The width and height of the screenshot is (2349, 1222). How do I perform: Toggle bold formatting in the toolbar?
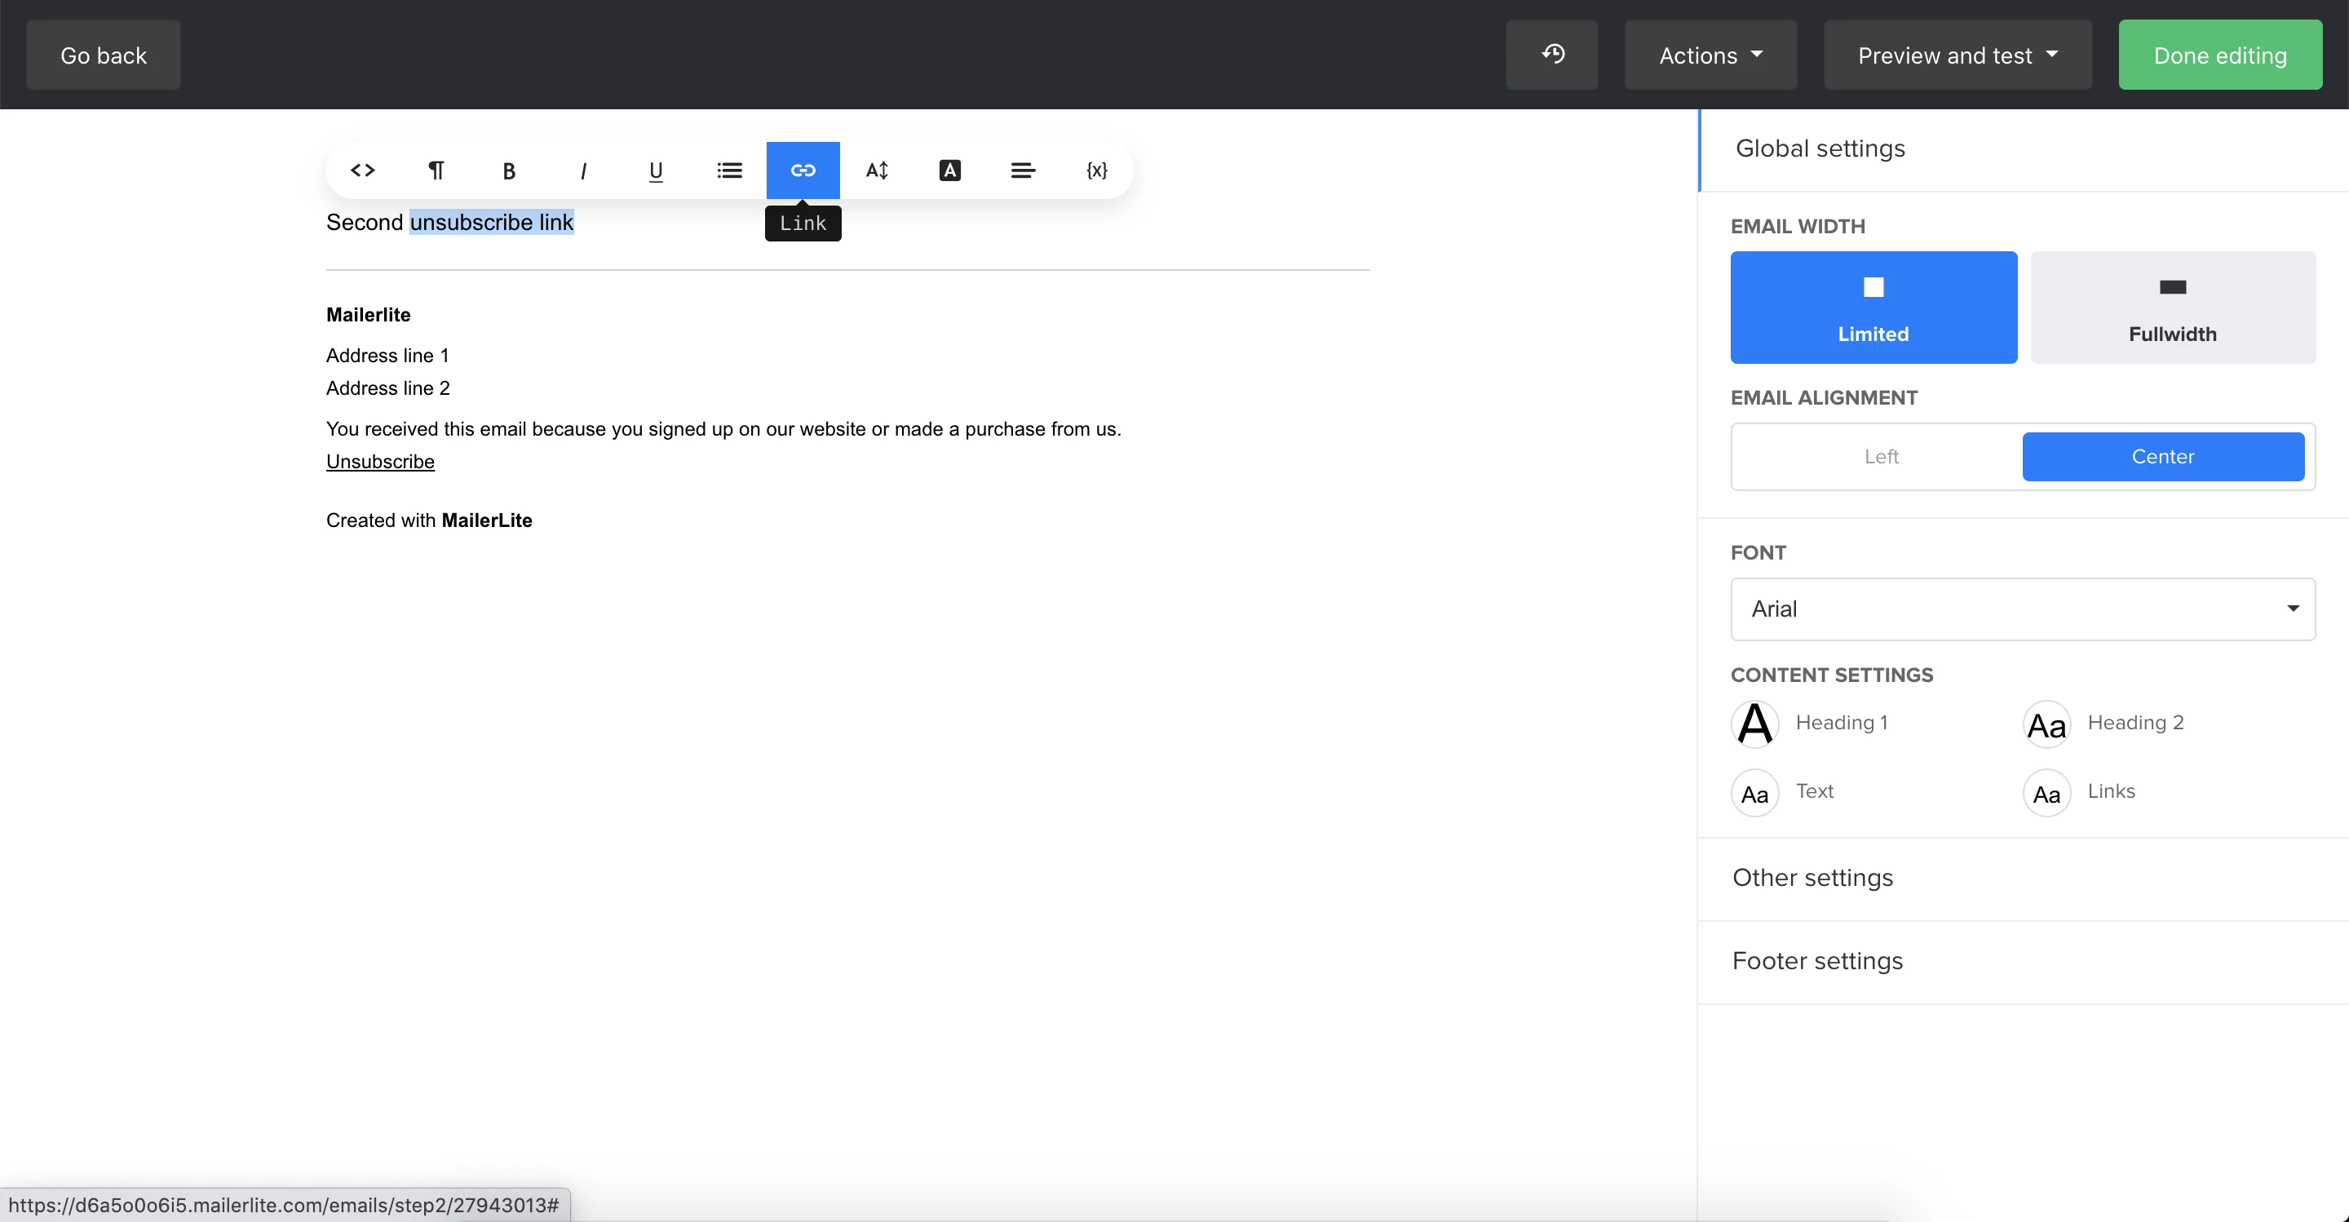509,170
